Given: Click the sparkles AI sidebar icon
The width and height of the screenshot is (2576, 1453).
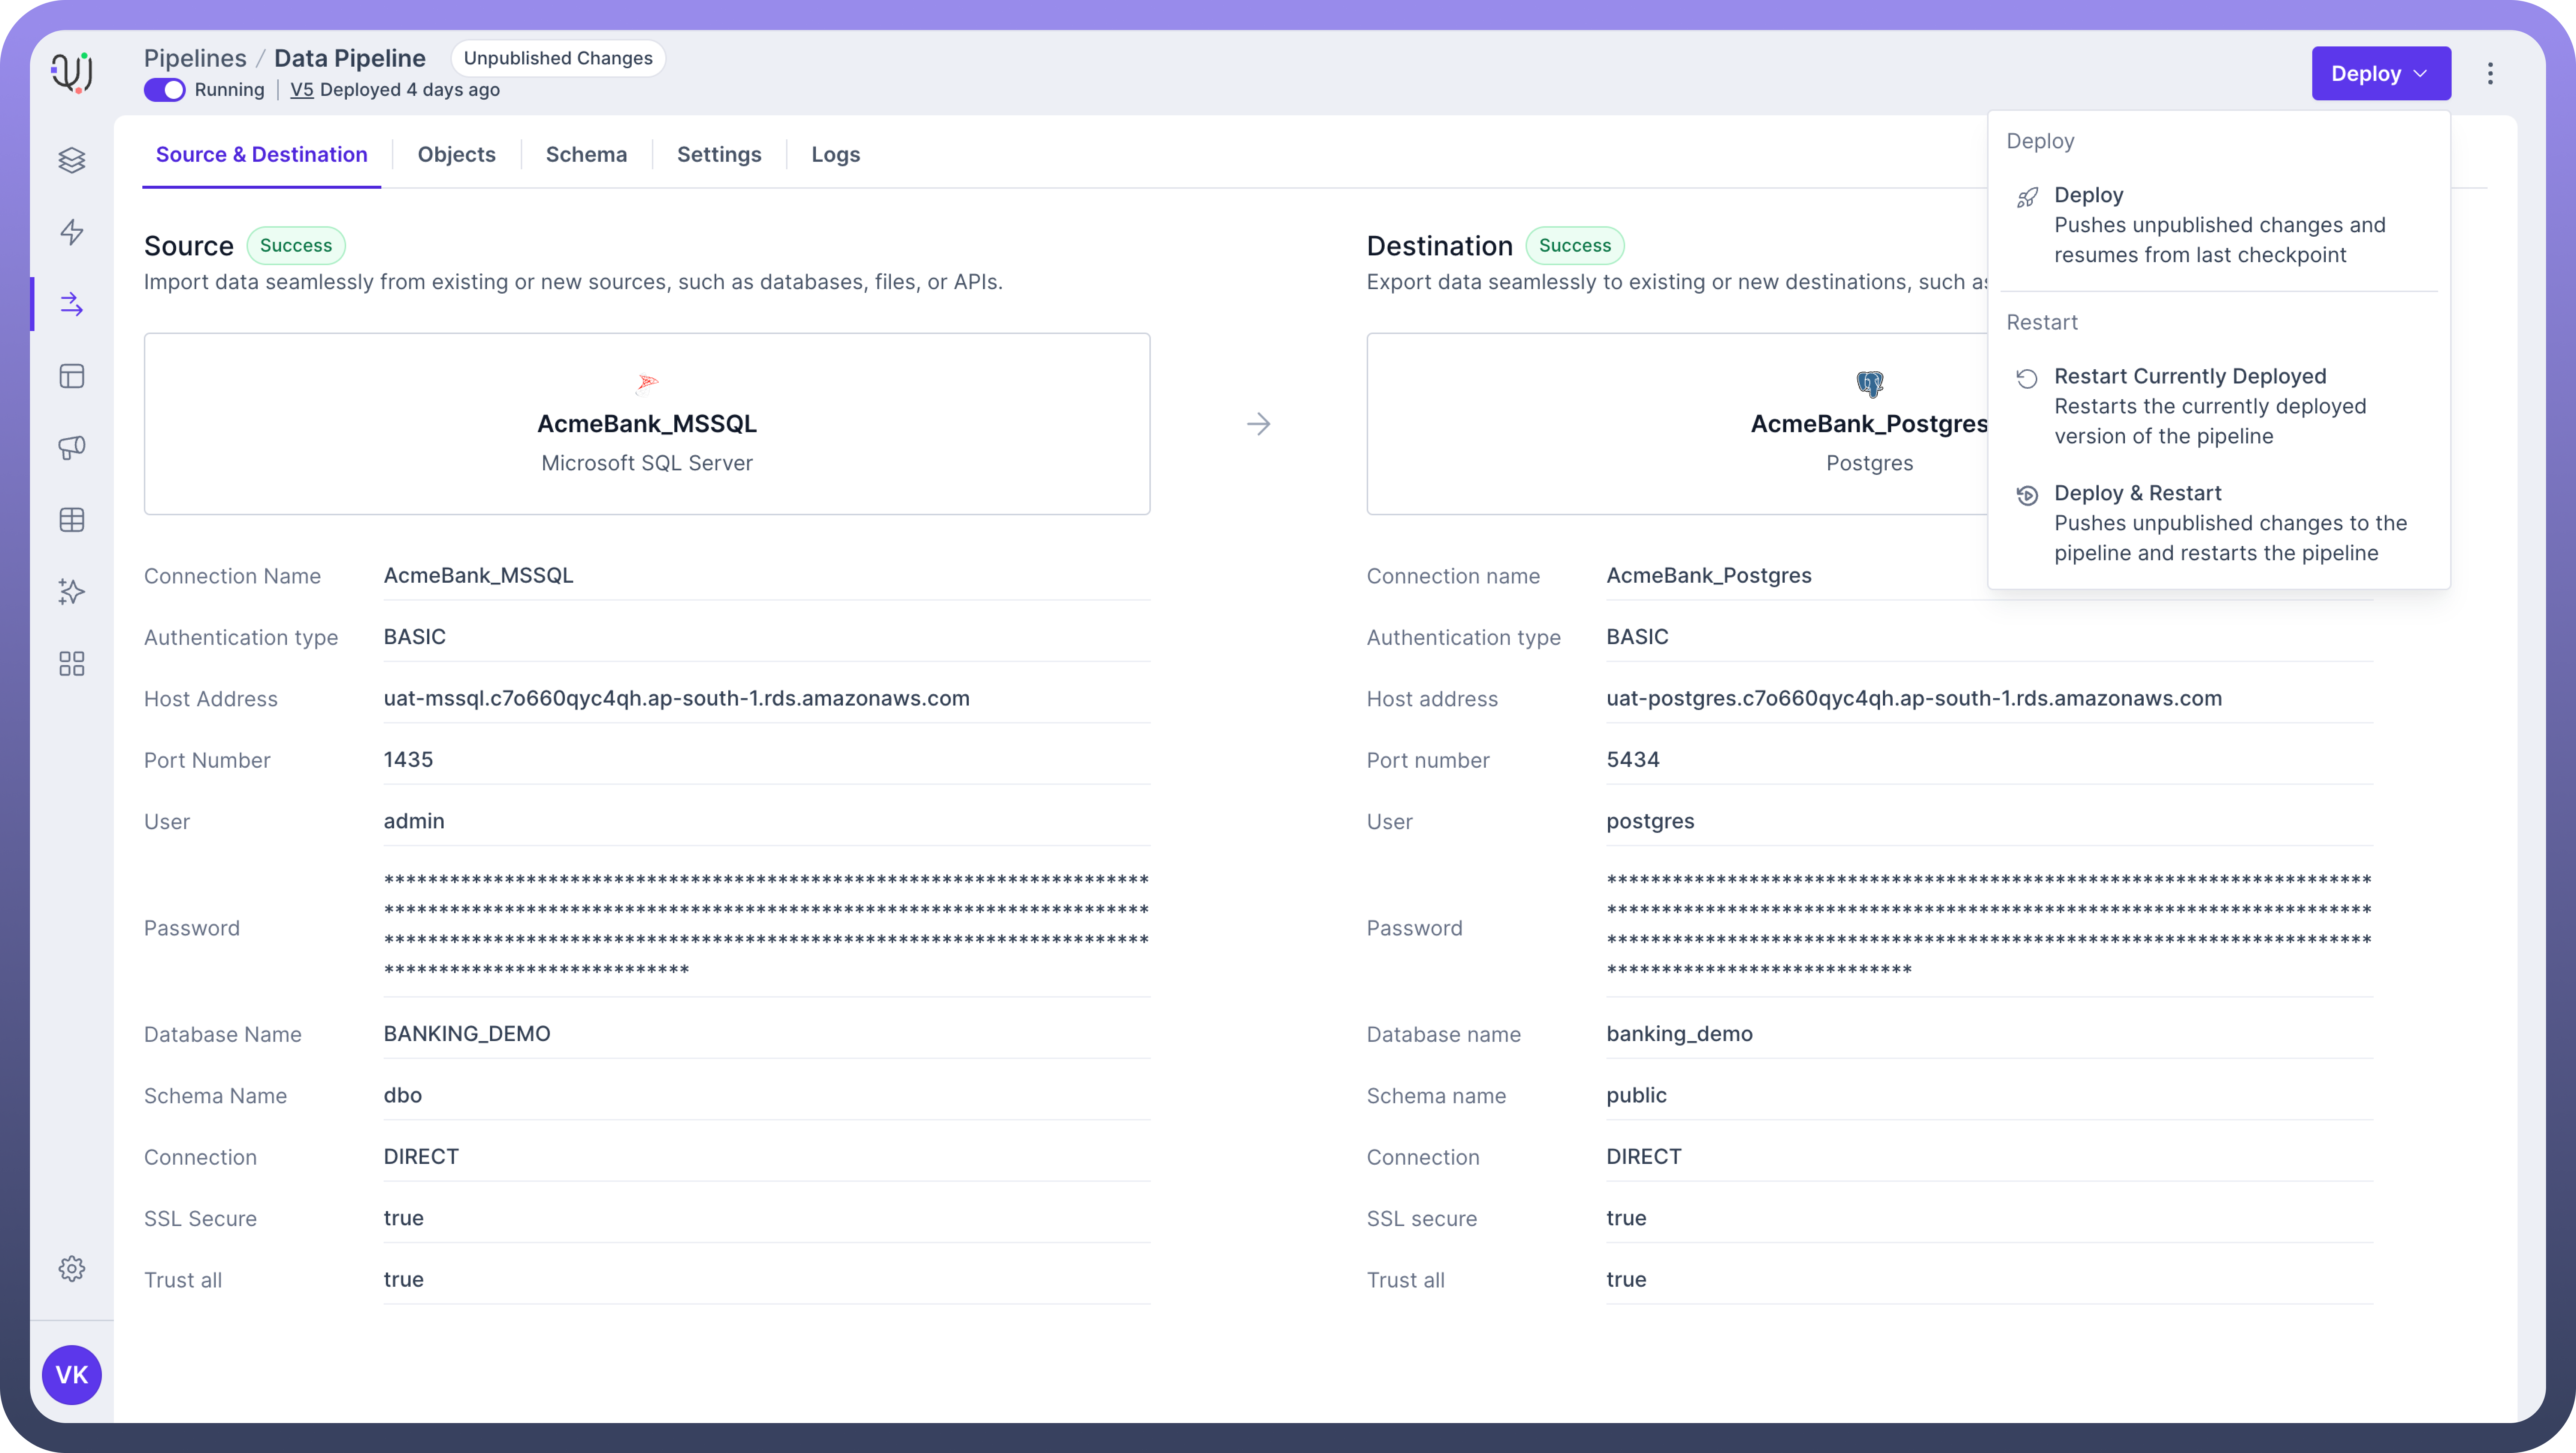Looking at the screenshot, I should [72, 592].
